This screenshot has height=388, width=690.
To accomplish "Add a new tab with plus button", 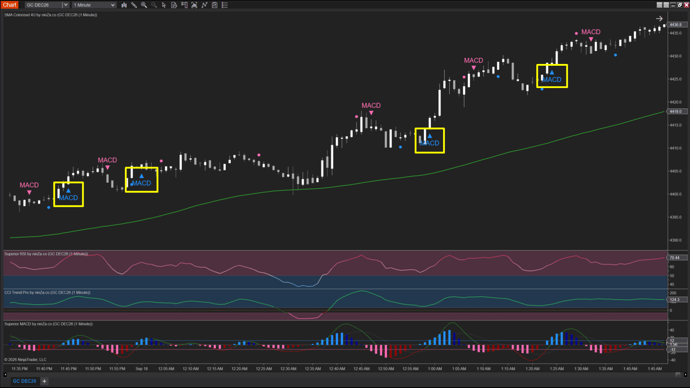I will click(x=44, y=381).
